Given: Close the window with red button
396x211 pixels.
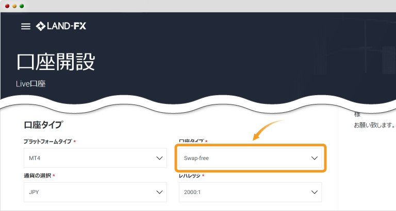Looking at the screenshot, I should click(7, 6).
